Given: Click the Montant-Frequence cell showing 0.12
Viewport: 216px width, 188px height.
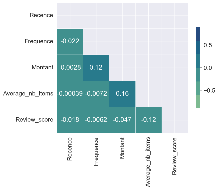Looking at the screenshot, I should click(96, 68).
